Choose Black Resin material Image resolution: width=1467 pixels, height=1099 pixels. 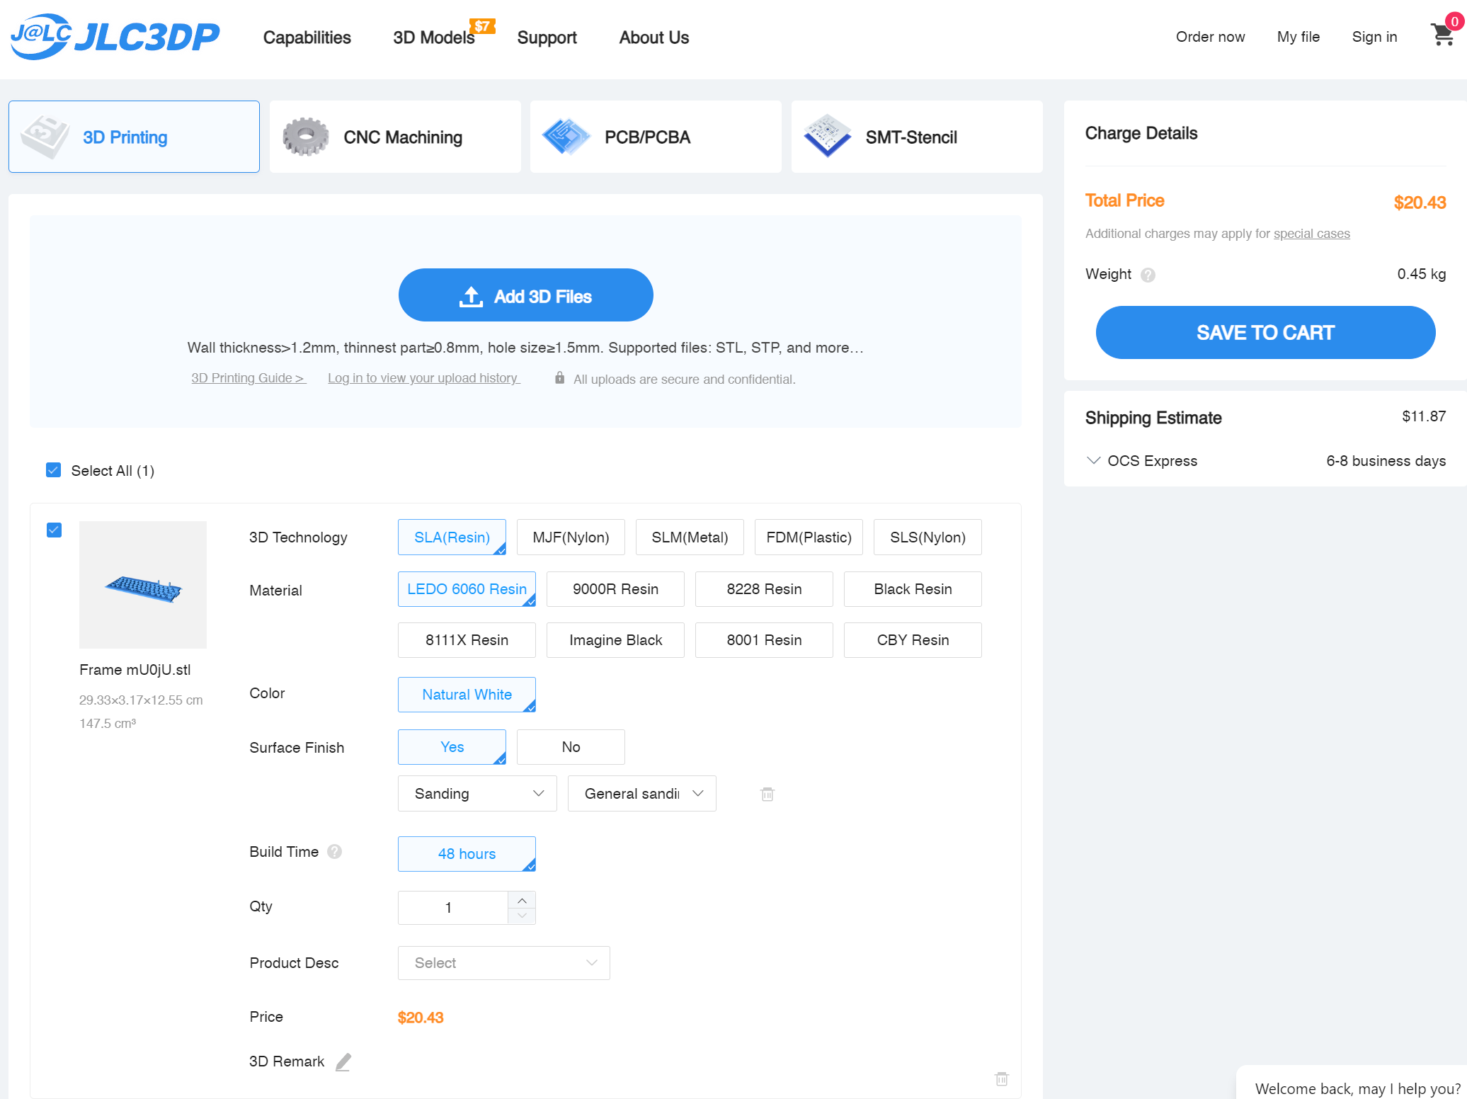click(x=913, y=589)
